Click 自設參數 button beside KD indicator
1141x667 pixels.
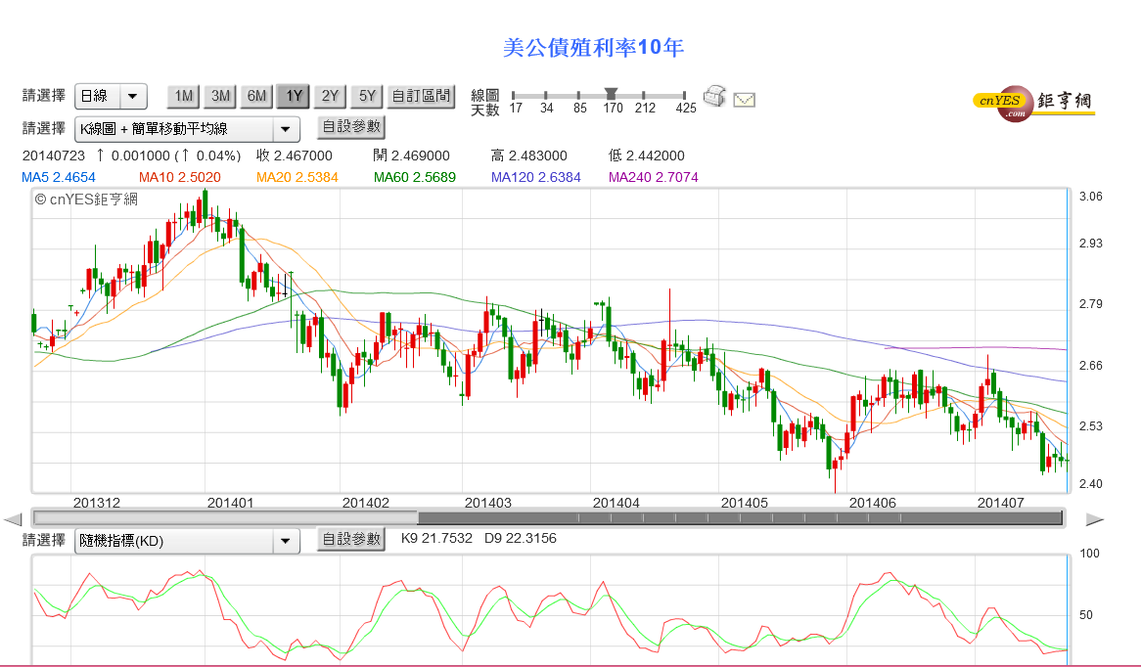click(351, 540)
